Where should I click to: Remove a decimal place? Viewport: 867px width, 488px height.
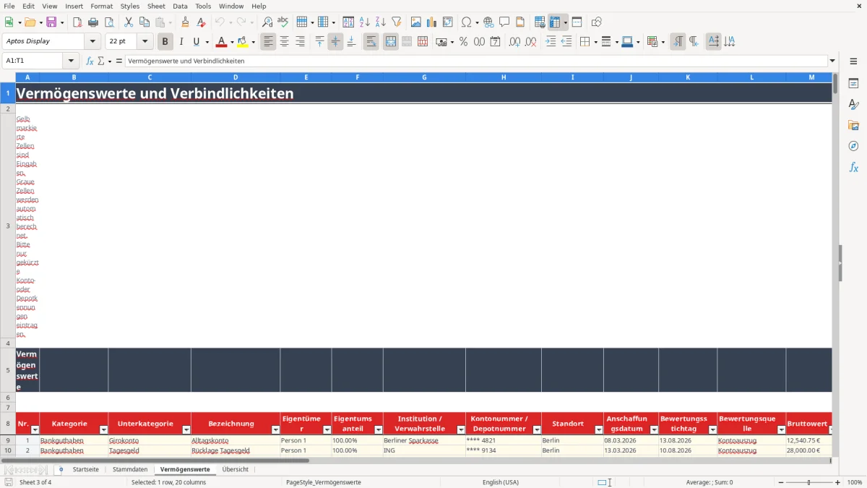[x=531, y=42]
